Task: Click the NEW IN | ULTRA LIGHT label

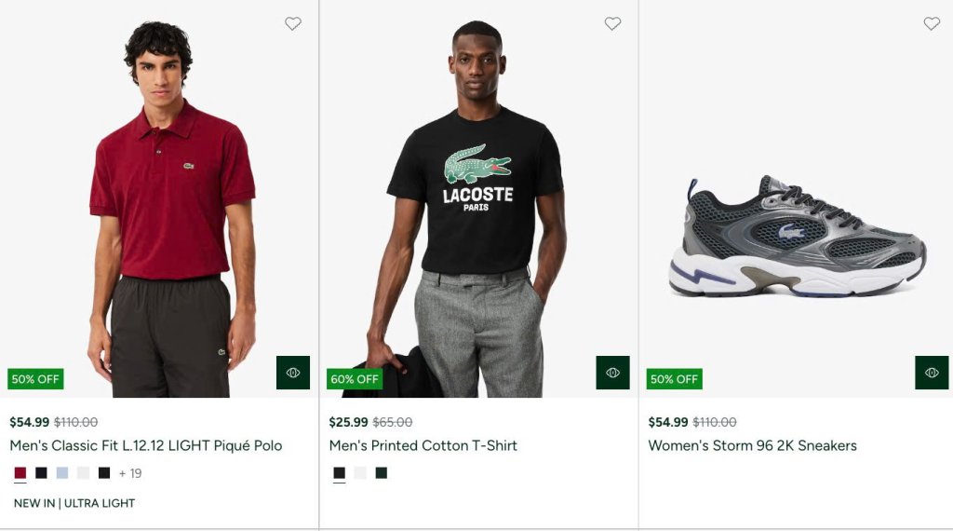Action: pyautogui.click(x=74, y=503)
